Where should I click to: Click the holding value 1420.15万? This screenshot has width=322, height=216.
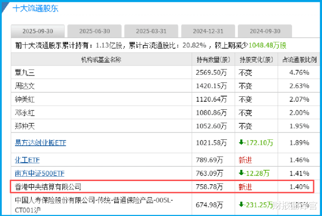click(x=211, y=86)
